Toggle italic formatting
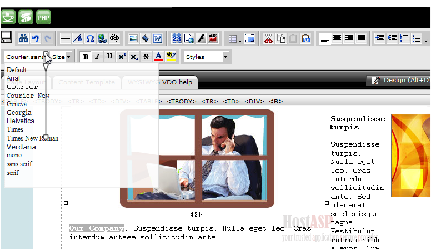Screen dimensions: 431x250 tap(97, 57)
